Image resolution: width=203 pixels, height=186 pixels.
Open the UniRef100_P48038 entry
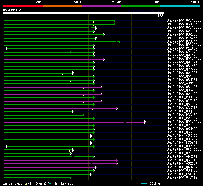pos(182,38)
